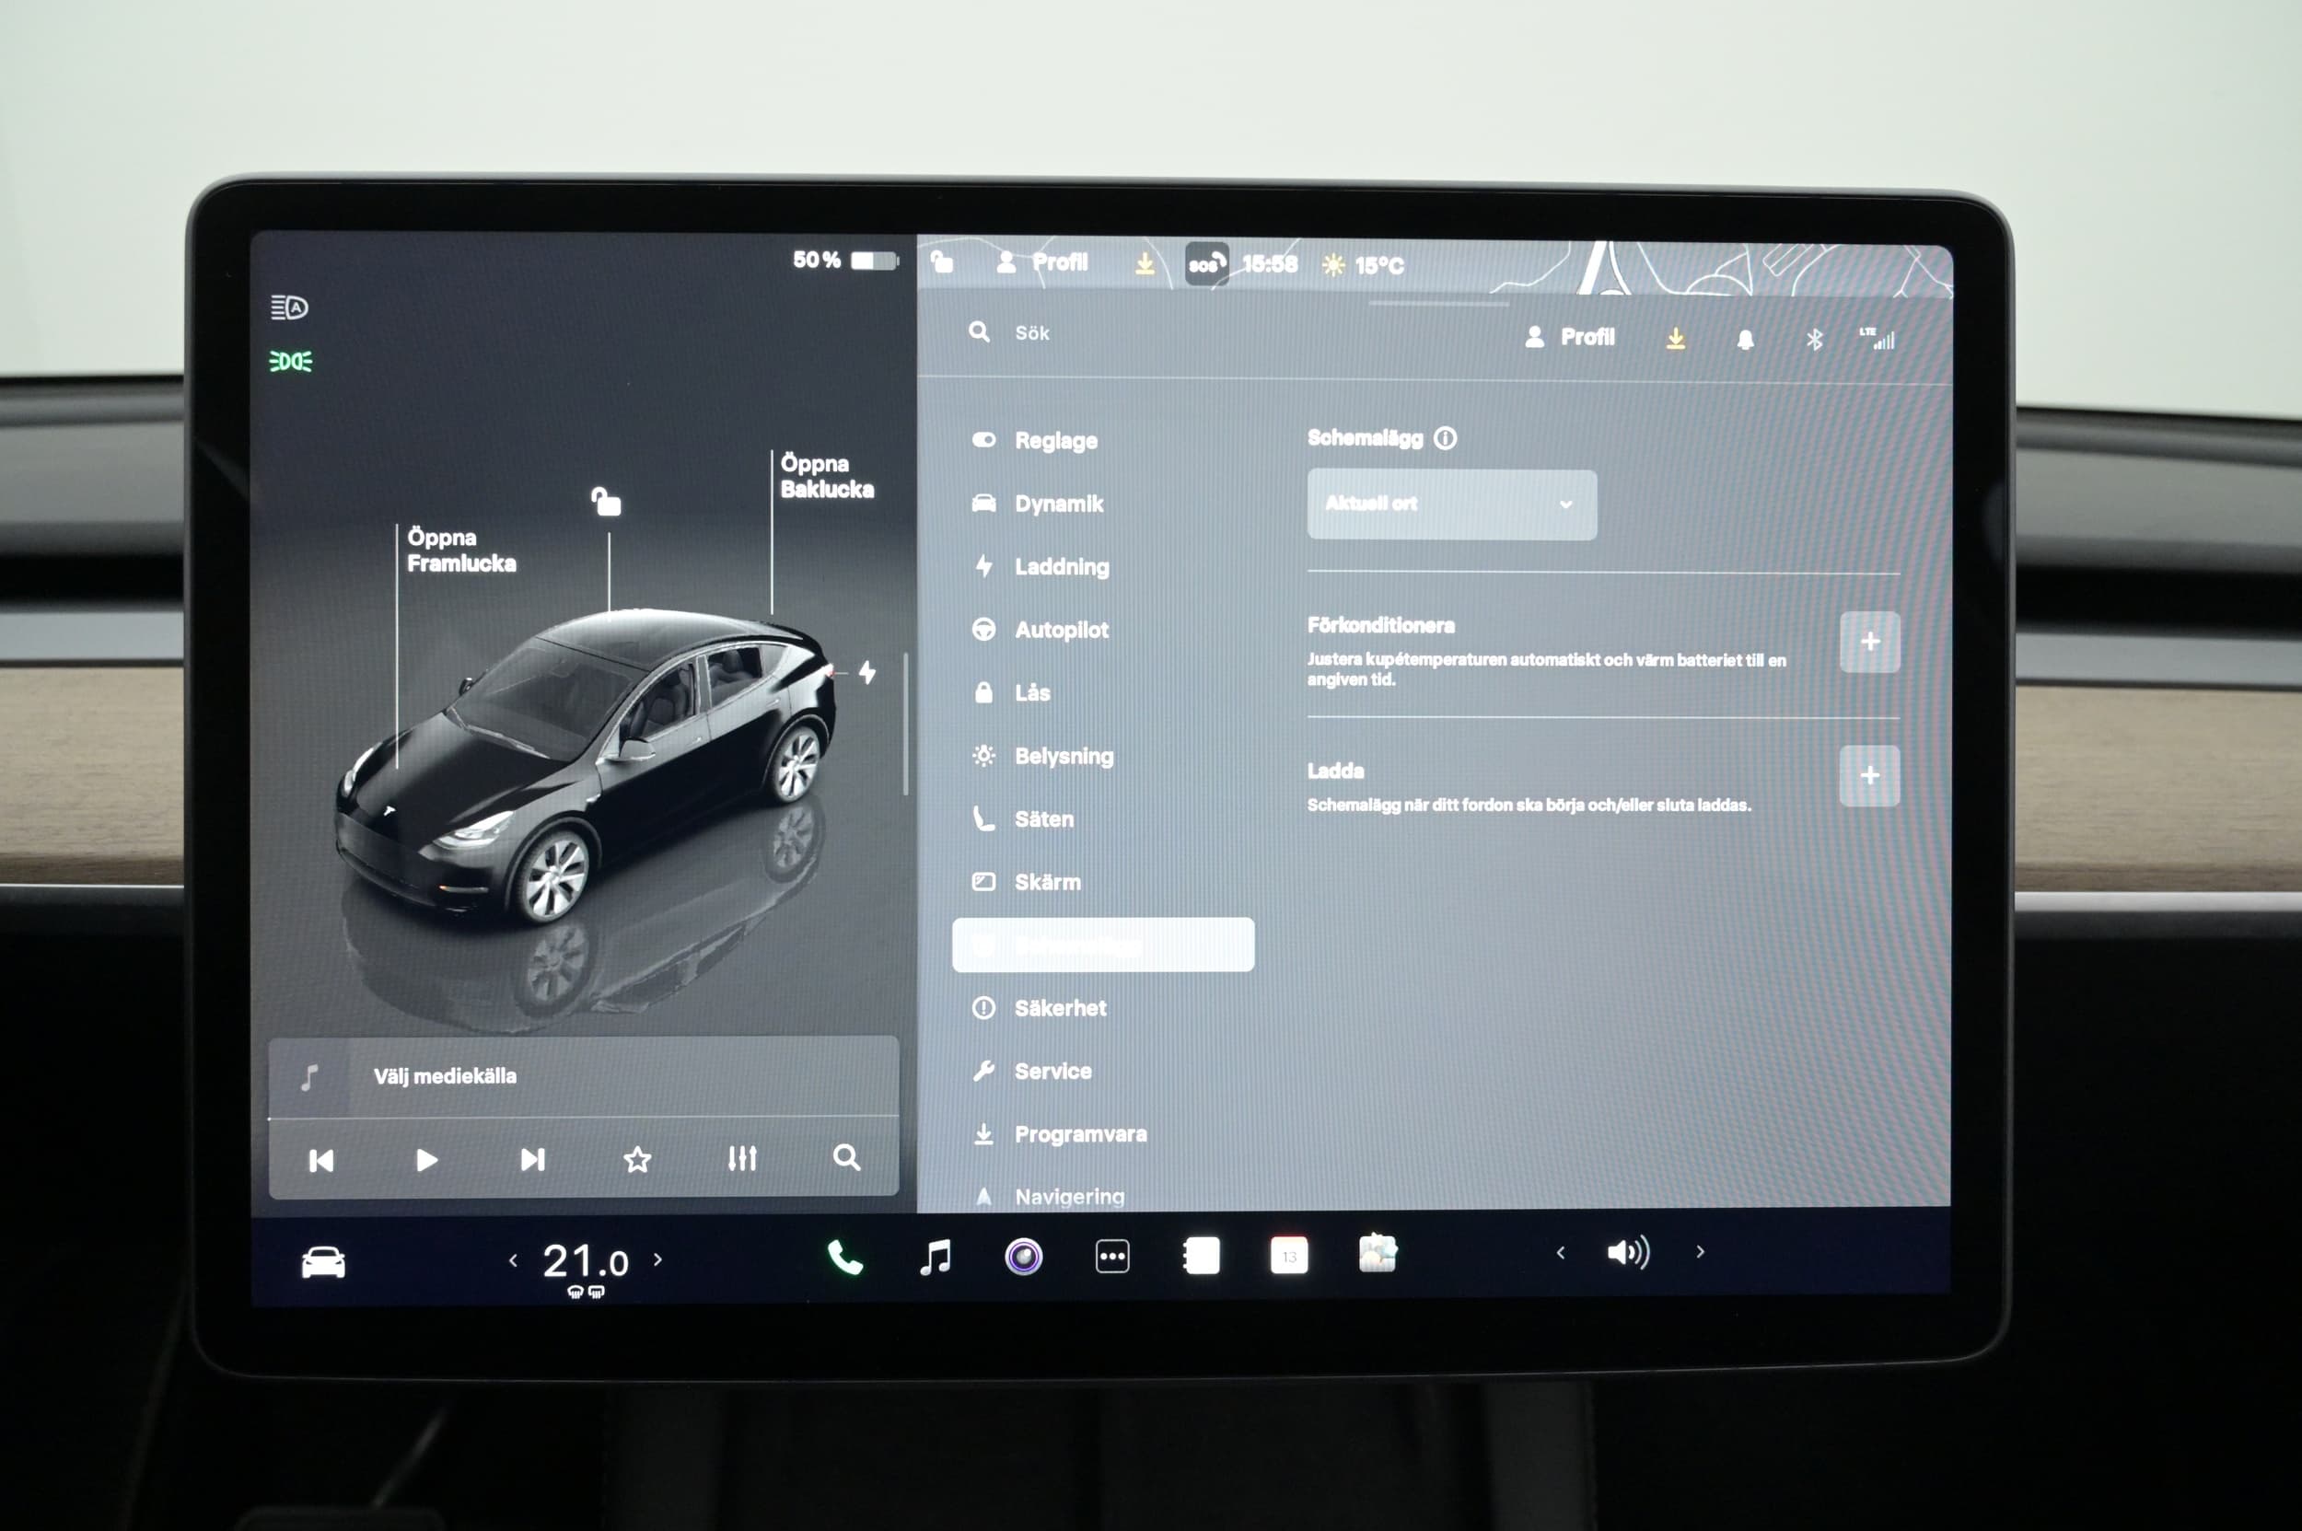Toggle auto high beam headlight indicator
The width and height of the screenshot is (2302, 1531).
[289, 307]
